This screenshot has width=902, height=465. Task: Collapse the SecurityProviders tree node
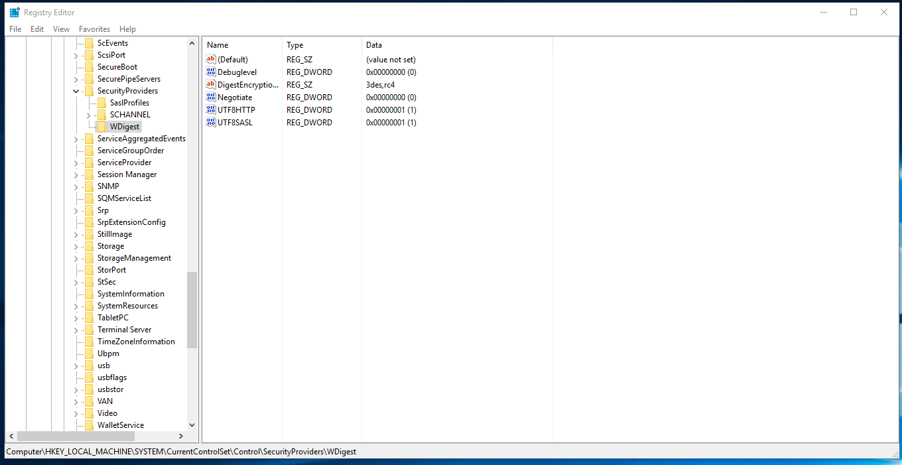[x=76, y=91]
